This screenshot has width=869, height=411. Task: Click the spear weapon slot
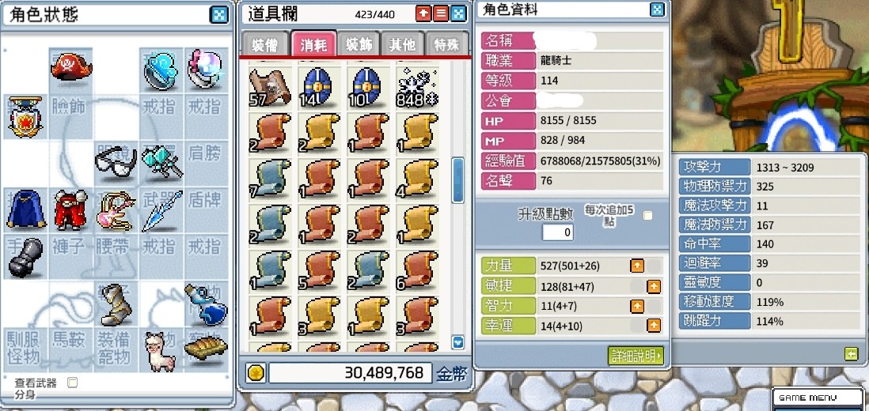(x=161, y=211)
